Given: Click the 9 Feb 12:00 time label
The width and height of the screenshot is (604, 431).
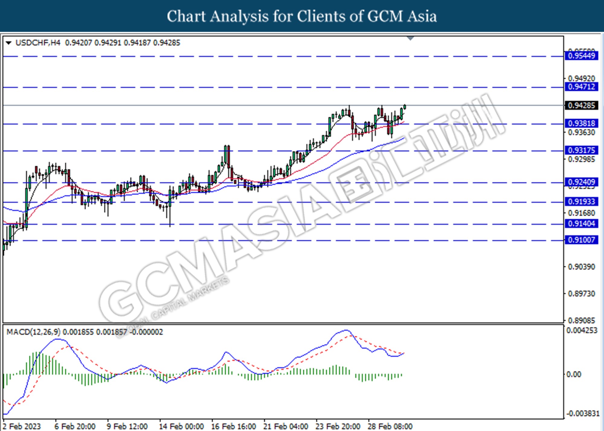Looking at the screenshot, I should click(x=127, y=426).
